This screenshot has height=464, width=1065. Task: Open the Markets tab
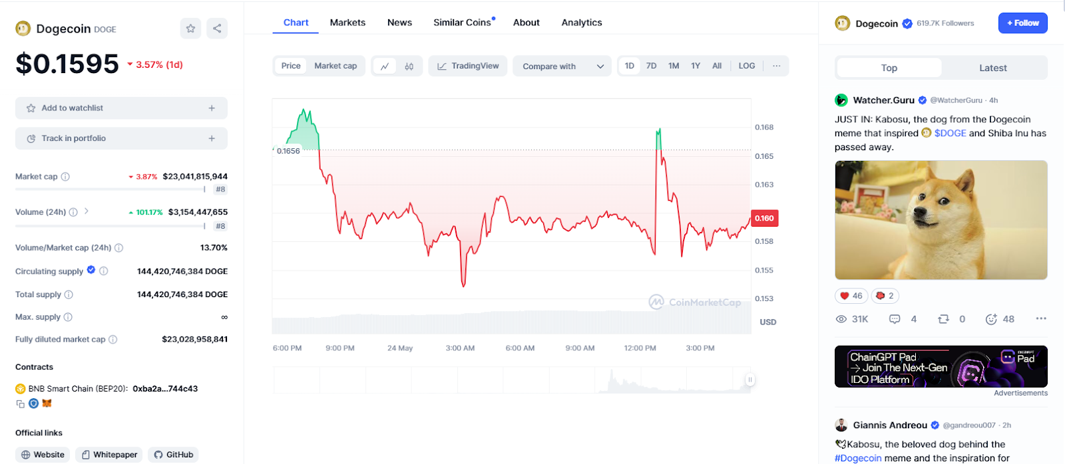[x=347, y=23]
